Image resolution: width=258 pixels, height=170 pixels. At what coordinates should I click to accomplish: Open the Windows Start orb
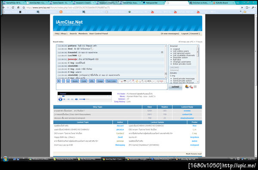coord(5,159)
